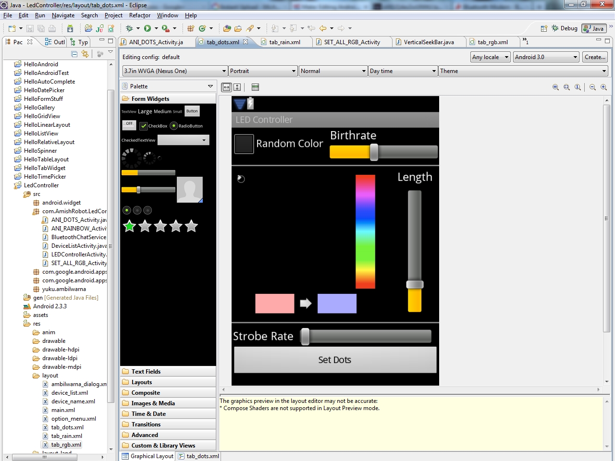The image size is (615, 461).
Task: Click the New Java package icon
Action: click(191, 28)
